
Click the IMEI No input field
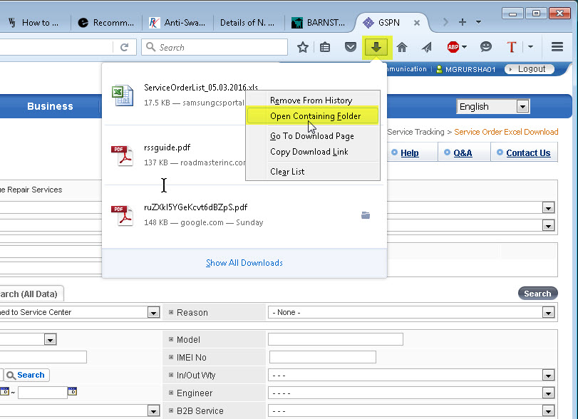(x=322, y=357)
